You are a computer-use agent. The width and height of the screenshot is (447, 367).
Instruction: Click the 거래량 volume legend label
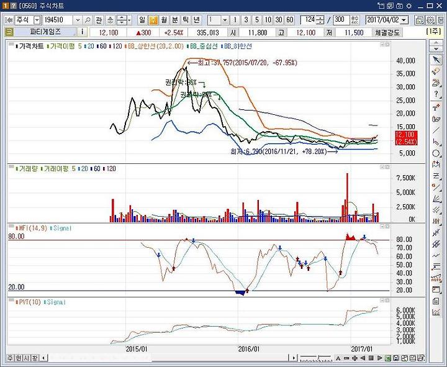pyautogui.click(x=28, y=168)
